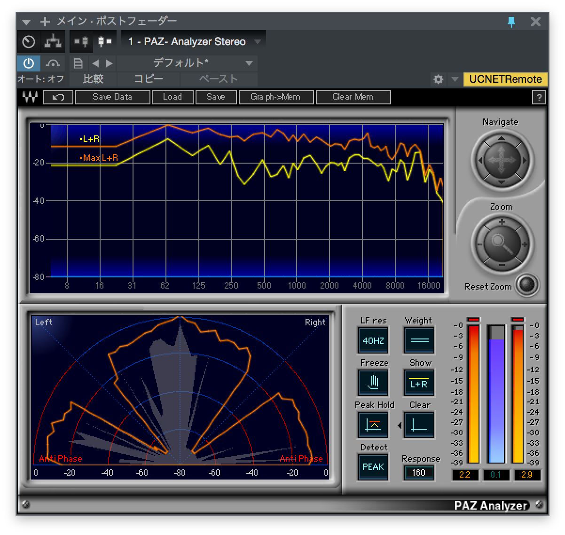Screen dimensions: 565x535
Task: Click the 比較 compare button
Action: 93,79
